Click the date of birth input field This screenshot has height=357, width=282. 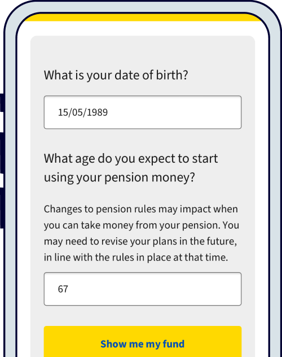click(x=143, y=112)
